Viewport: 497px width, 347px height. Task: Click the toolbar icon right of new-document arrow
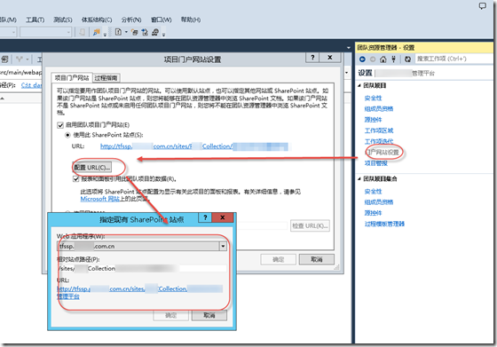click(134, 32)
